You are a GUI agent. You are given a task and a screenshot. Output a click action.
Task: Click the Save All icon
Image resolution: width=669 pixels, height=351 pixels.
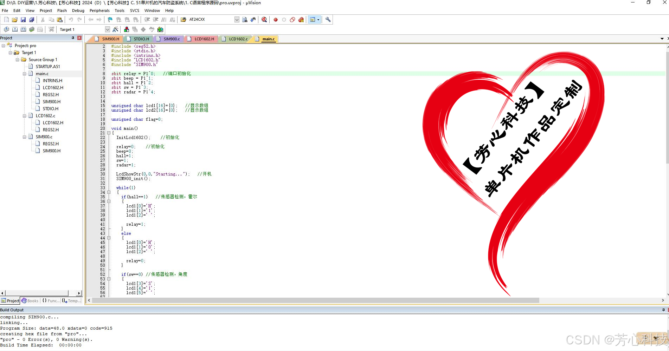tap(32, 20)
